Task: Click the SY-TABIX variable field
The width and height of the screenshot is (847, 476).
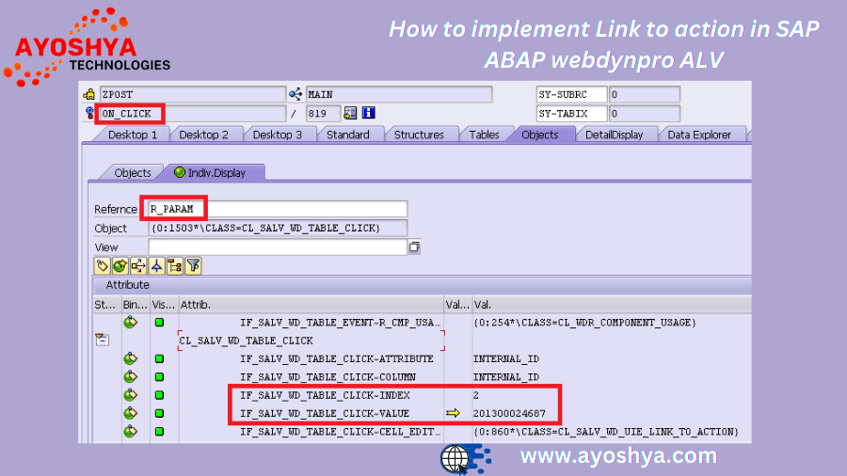Action: click(x=571, y=113)
